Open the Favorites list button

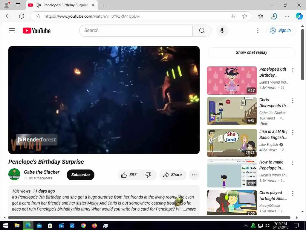[261, 16]
